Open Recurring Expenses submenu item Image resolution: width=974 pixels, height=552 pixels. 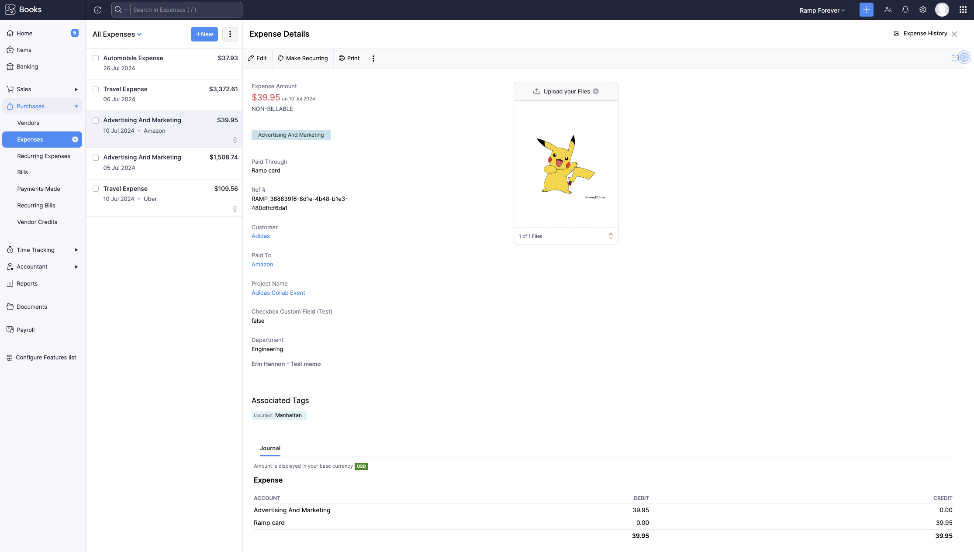click(44, 156)
